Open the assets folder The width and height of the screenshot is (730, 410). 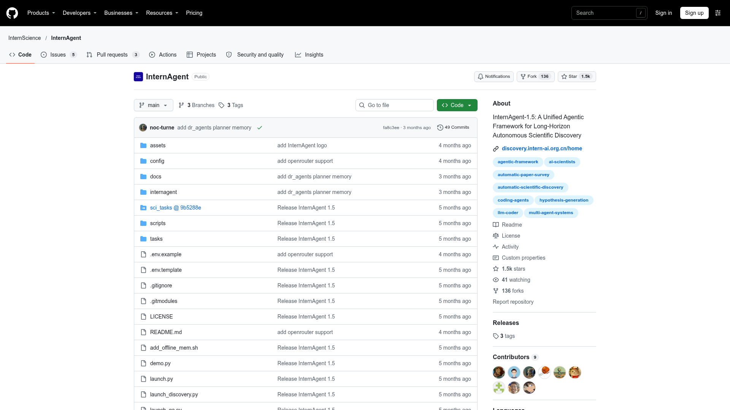pyautogui.click(x=158, y=145)
